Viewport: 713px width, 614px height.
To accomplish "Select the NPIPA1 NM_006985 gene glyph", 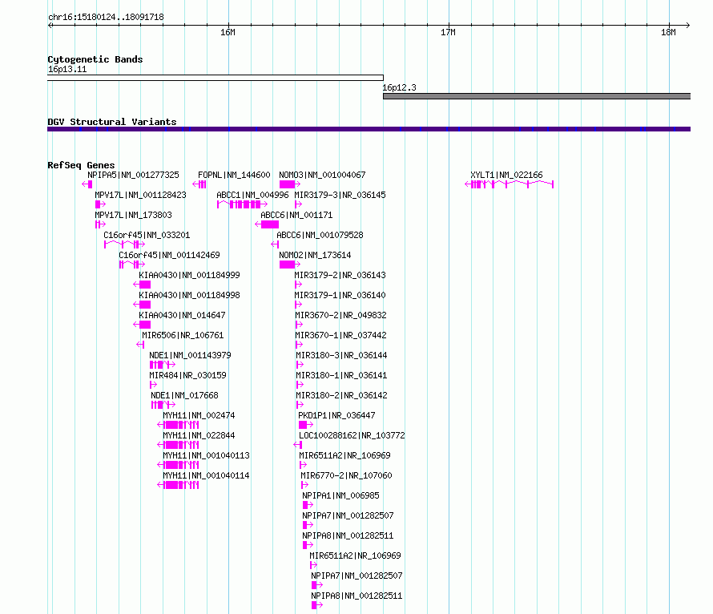I will click(x=308, y=504).
